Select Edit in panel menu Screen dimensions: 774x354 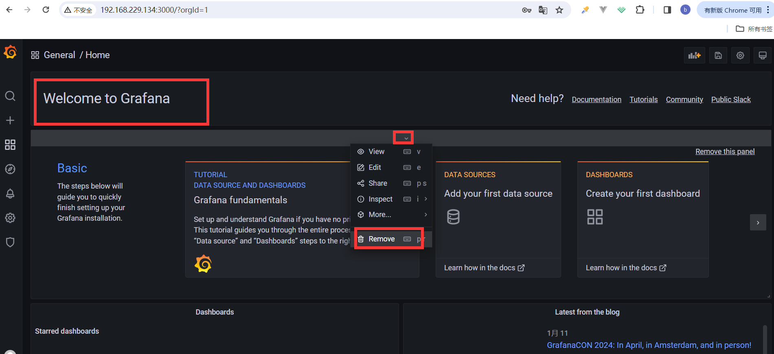click(391, 167)
